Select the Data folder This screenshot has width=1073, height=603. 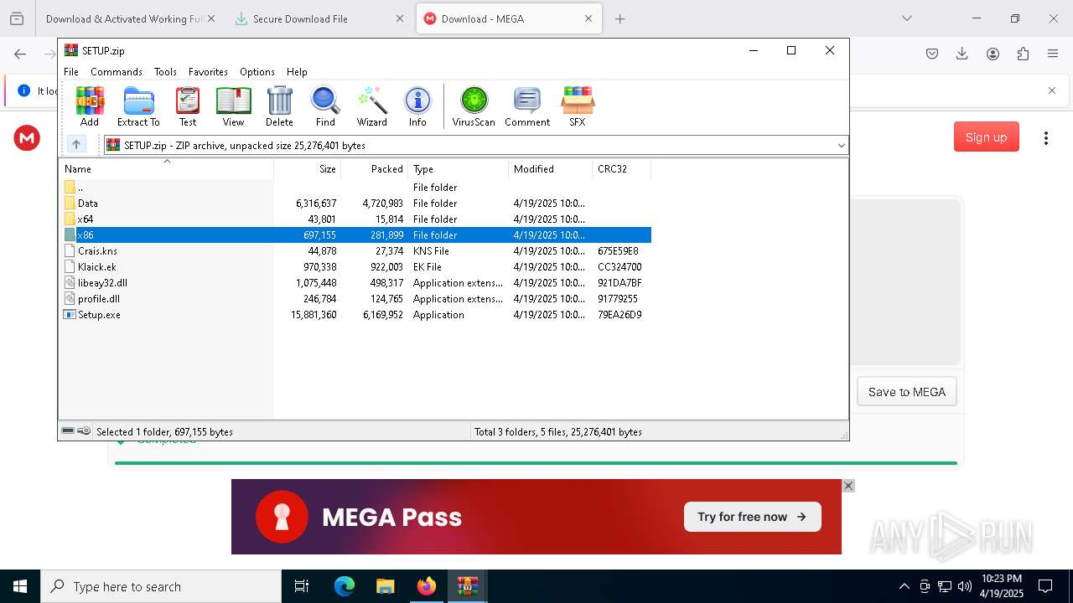355,204
